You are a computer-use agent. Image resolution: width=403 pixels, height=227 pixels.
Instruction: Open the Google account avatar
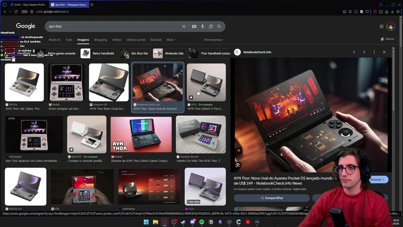[391, 26]
